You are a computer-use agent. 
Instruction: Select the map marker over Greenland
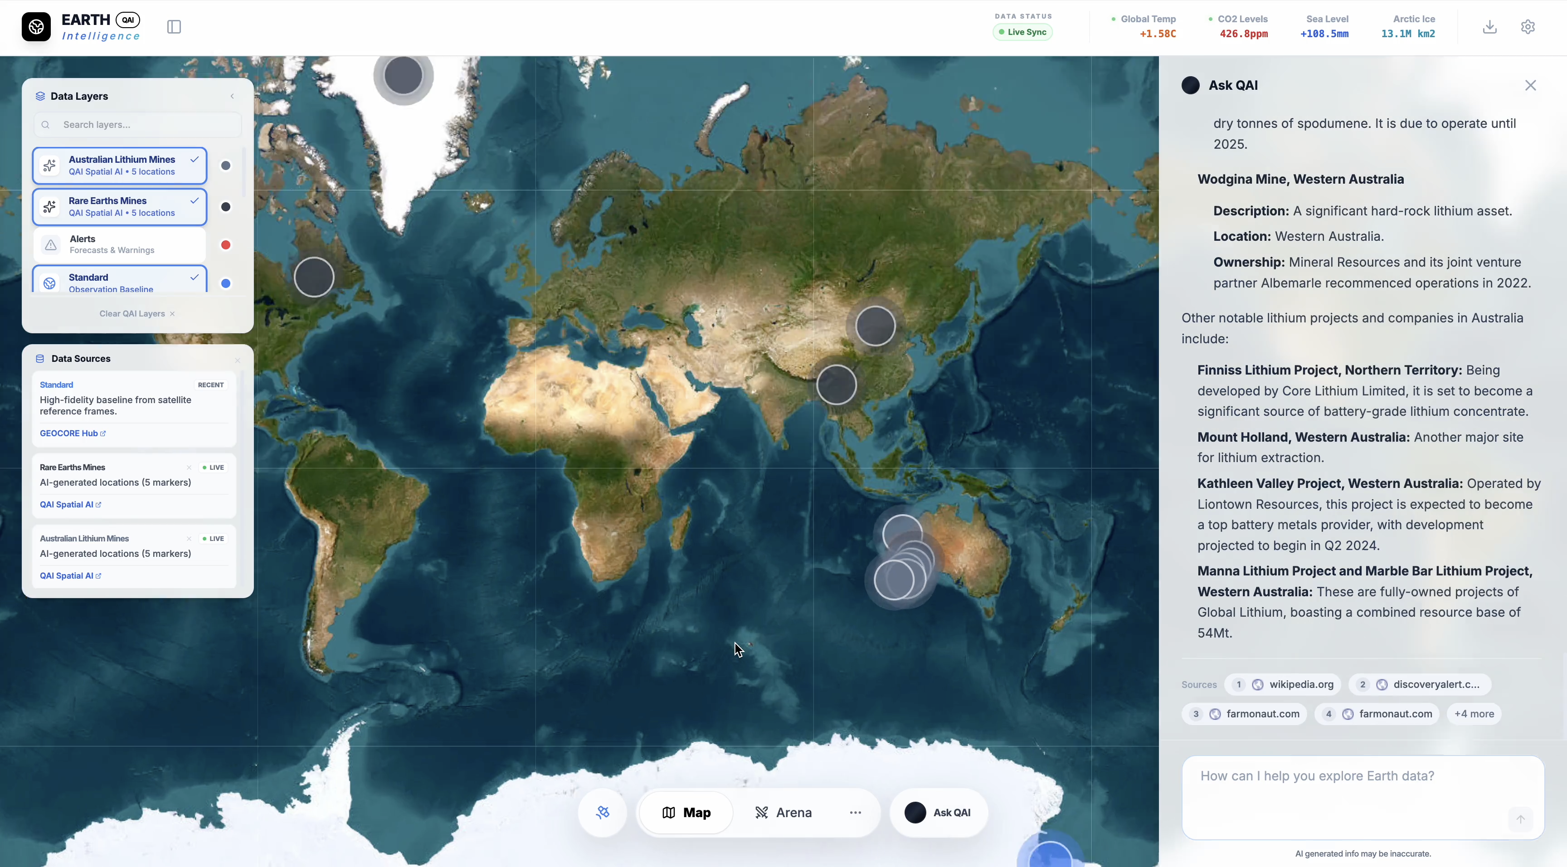(403, 75)
